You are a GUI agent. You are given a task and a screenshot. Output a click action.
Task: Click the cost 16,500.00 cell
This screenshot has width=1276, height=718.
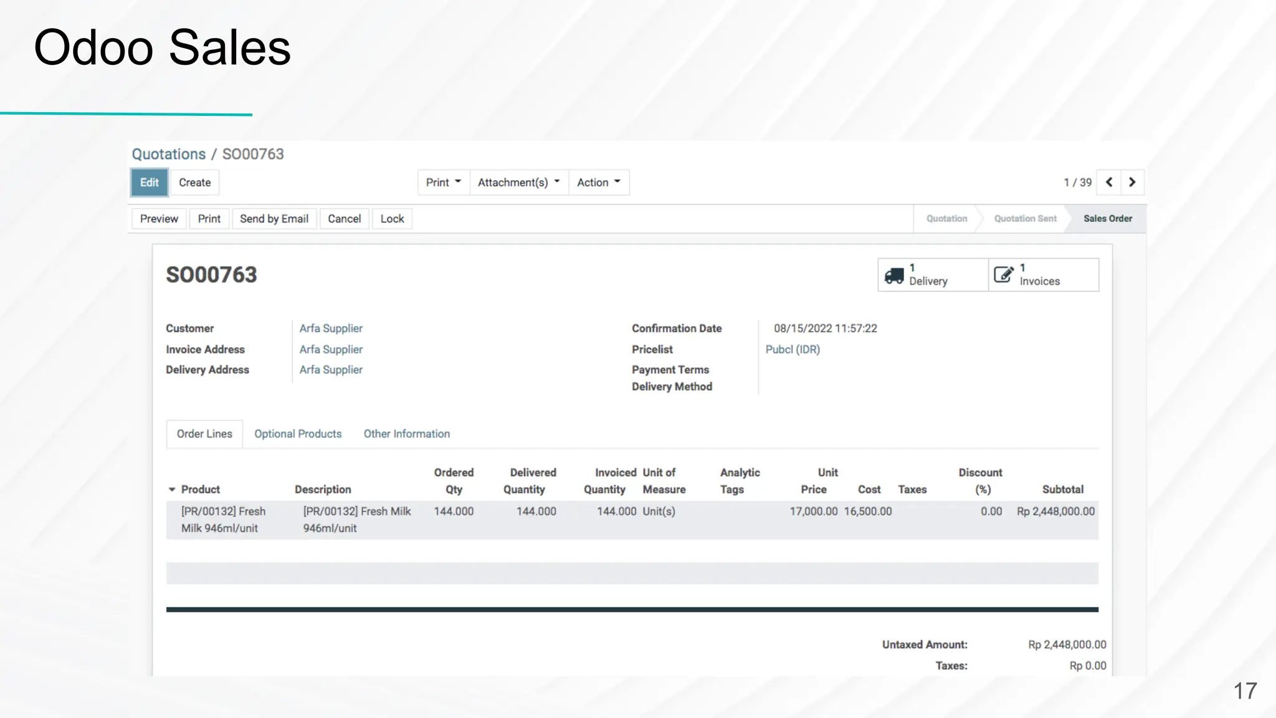tap(868, 512)
